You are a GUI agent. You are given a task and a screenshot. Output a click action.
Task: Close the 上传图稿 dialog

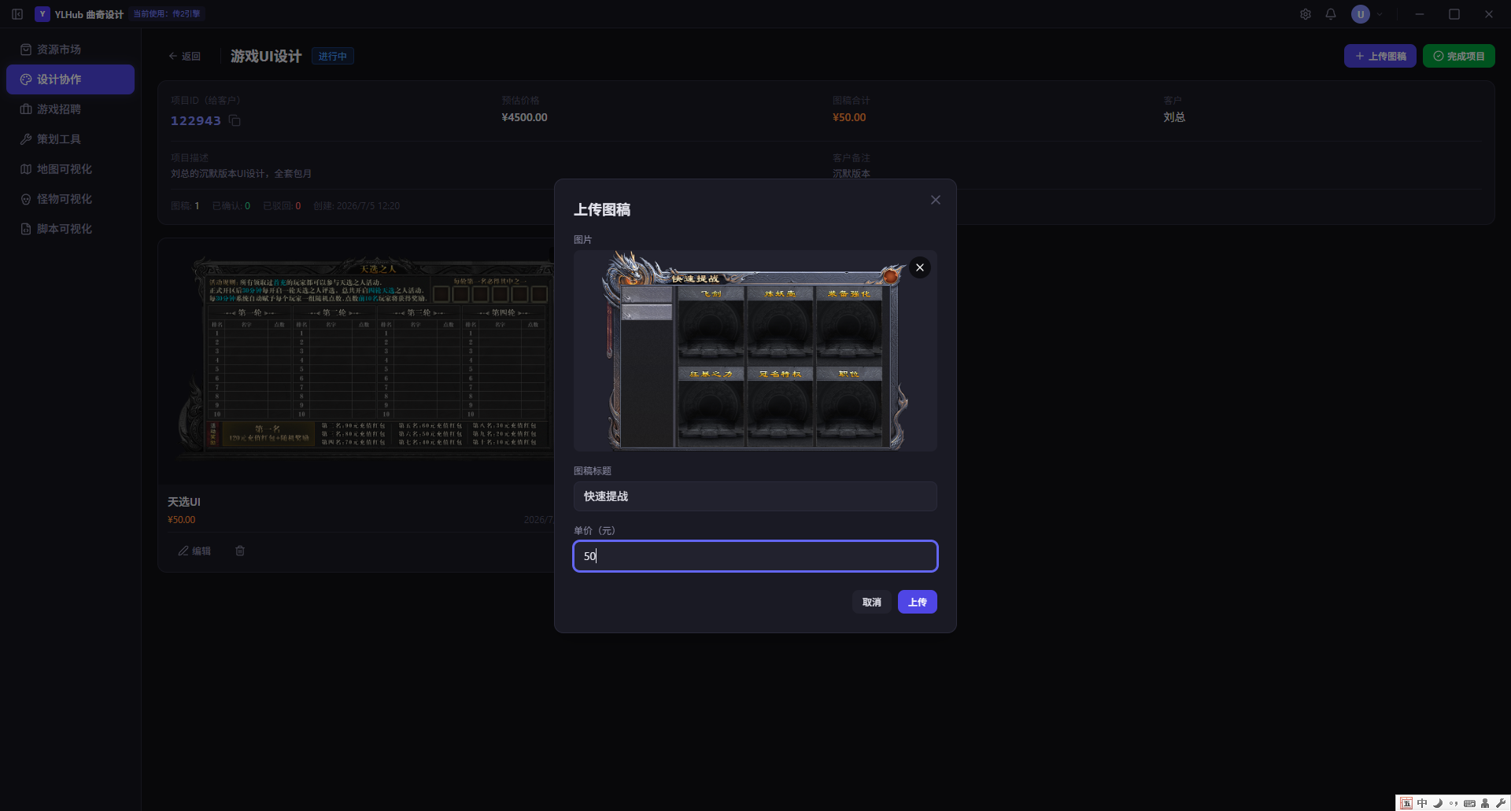click(x=936, y=200)
